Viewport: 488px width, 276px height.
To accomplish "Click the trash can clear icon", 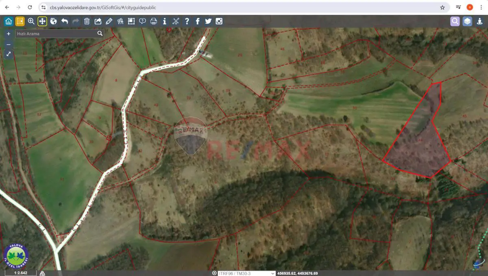I will pos(87,21).
